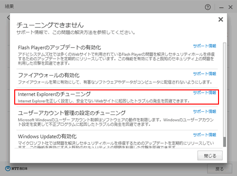Open the help question mark icon
The width and height of the screenshot is (237, 176).
pyautogui.click(x=208, y=7)
